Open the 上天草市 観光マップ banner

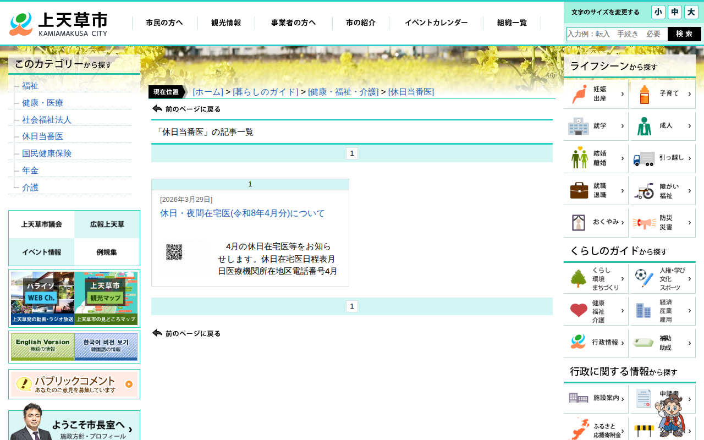(106, 298)
